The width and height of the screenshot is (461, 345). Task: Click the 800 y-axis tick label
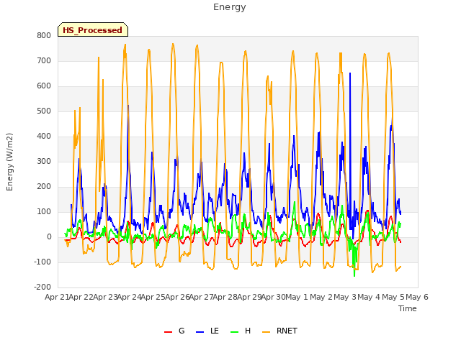(44, 35)
